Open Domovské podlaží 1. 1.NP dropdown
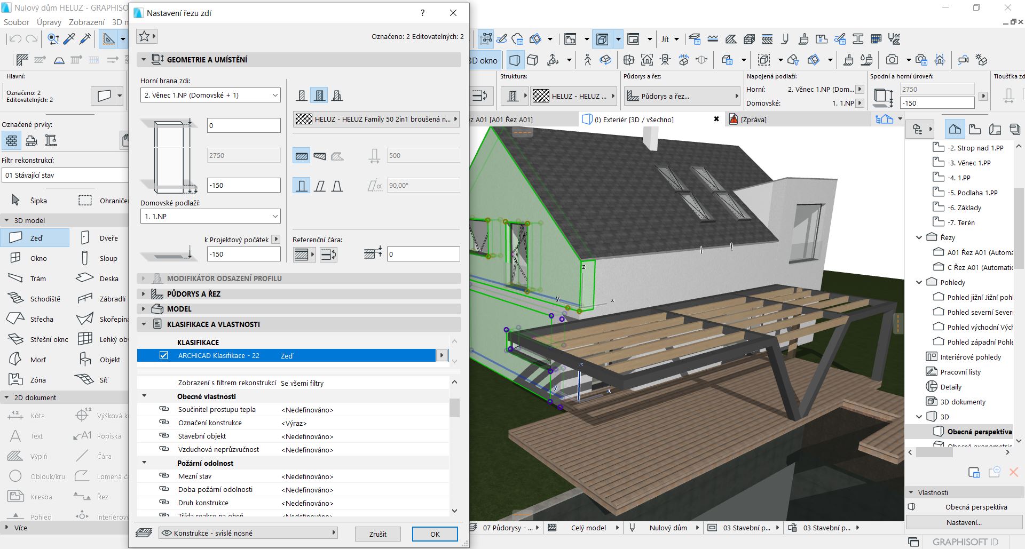1025x549 pixels. (x=210, y=216)
